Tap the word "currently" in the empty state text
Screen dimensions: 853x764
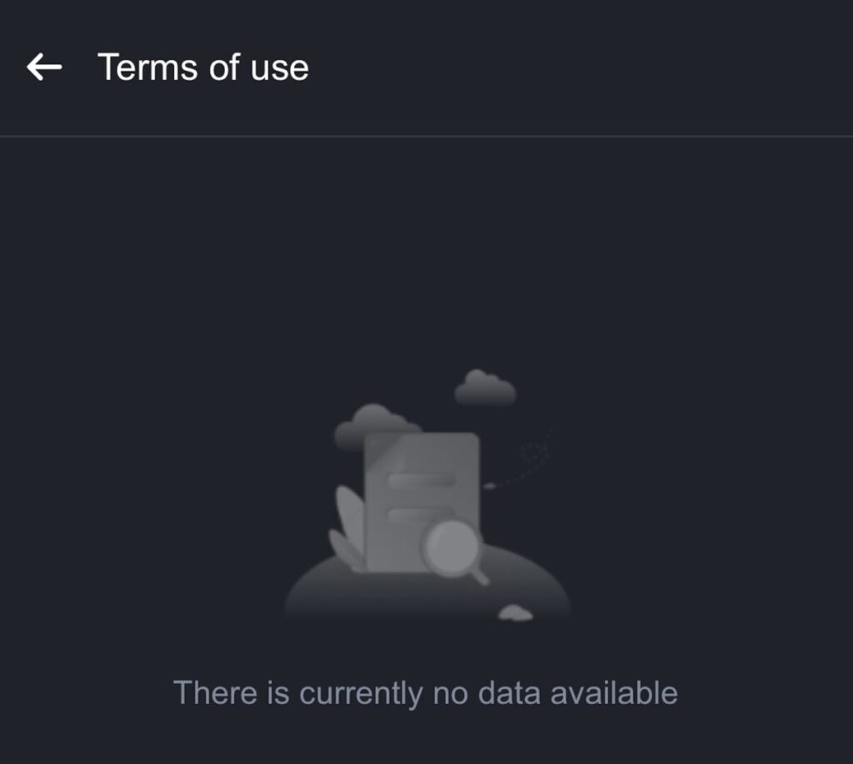(x=361, y=694)
